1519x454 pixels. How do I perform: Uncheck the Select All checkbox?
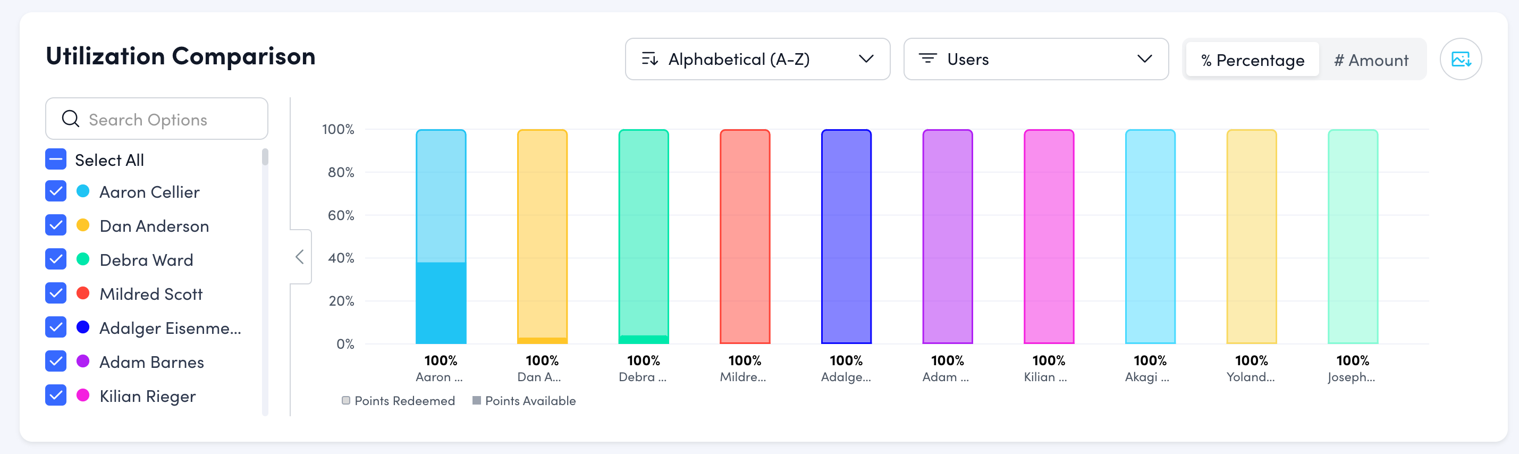point(55,158)
